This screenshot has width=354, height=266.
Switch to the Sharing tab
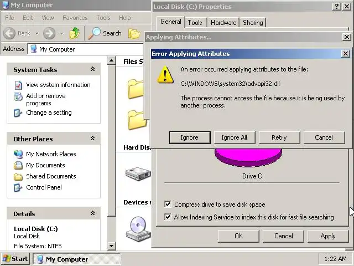pos(253,23)
